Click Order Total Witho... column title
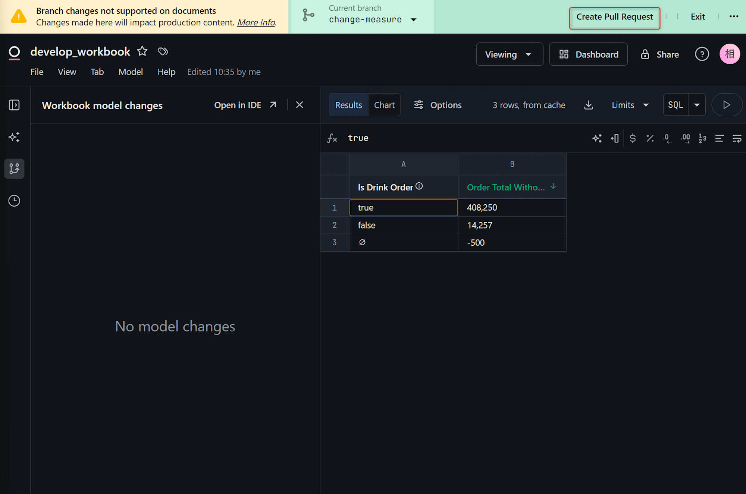This screenshot has width=746, height=494. (505, 187)
